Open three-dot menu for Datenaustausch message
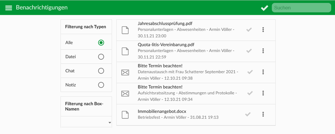 click(x=263, y=72)
